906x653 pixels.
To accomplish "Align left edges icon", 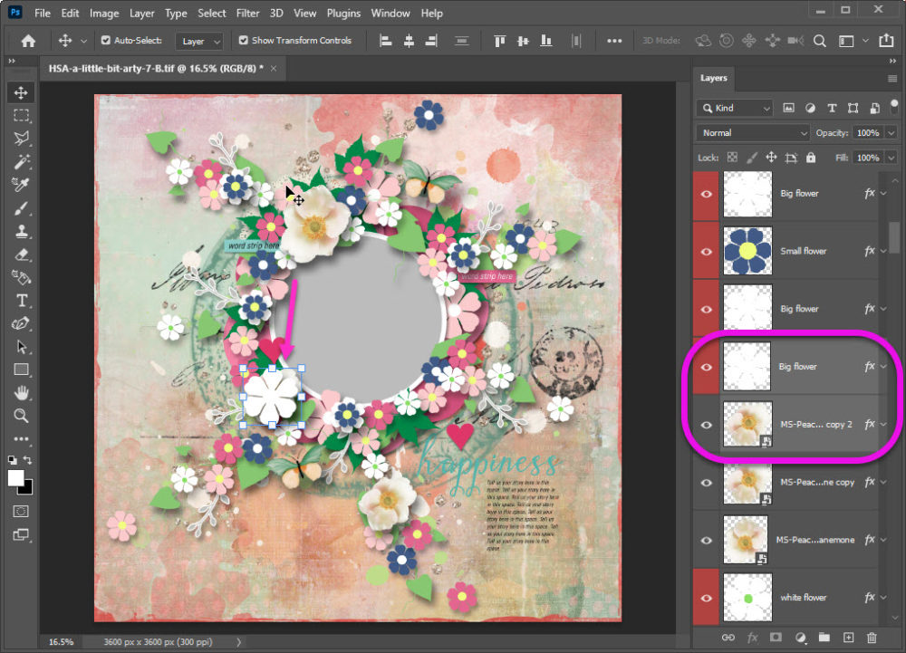I will point(385,41).
